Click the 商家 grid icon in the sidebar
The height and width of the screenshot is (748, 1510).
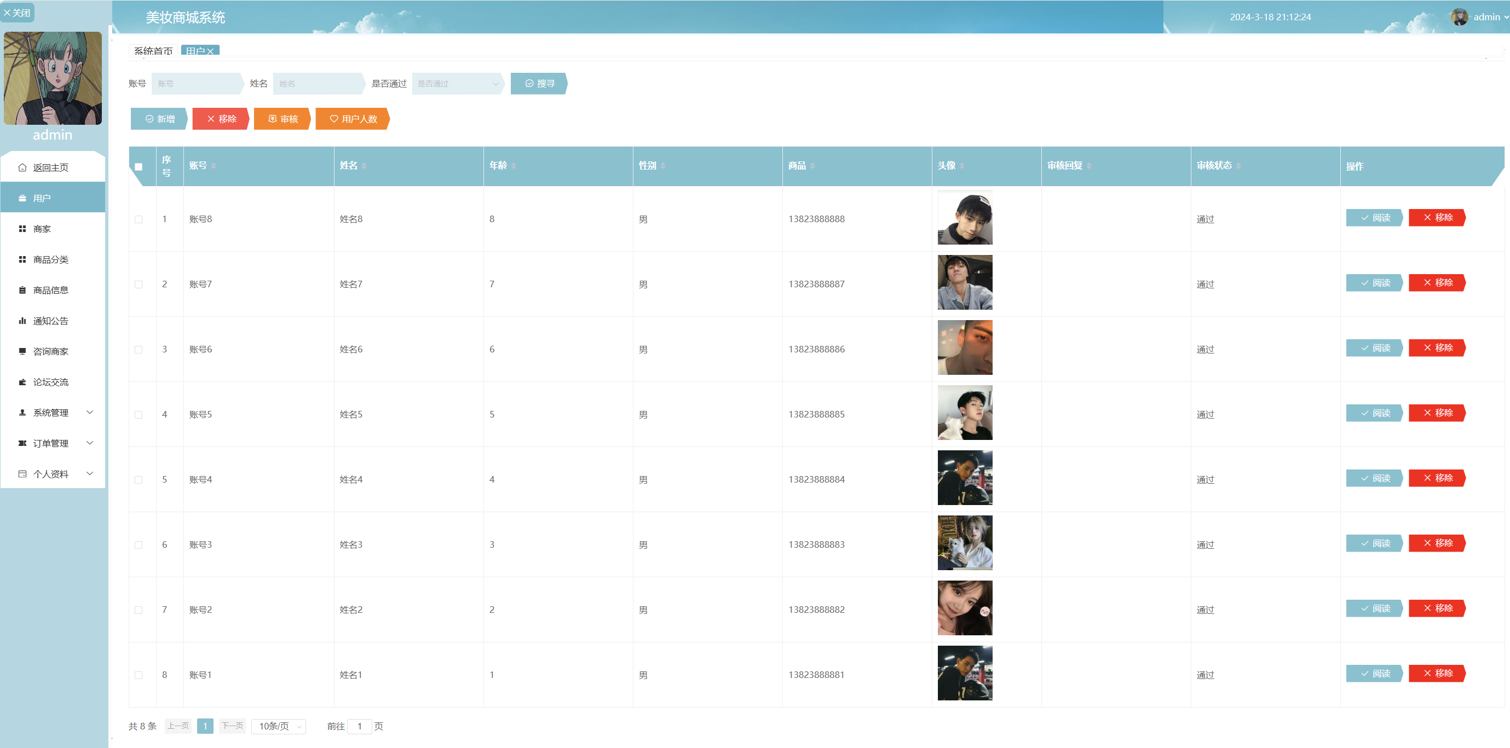(x=22, y=229)
